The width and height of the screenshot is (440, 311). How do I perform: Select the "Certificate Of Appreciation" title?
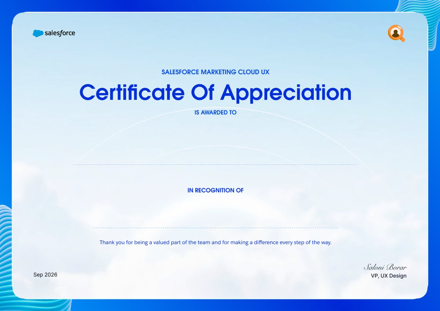216,92
